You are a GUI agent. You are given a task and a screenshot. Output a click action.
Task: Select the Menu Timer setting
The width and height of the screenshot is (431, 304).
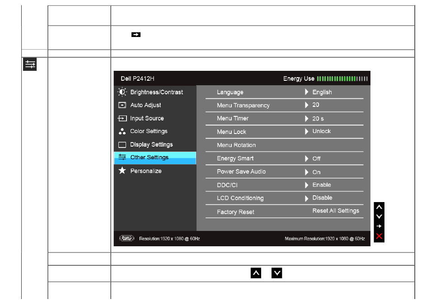[x=285, y=119]
